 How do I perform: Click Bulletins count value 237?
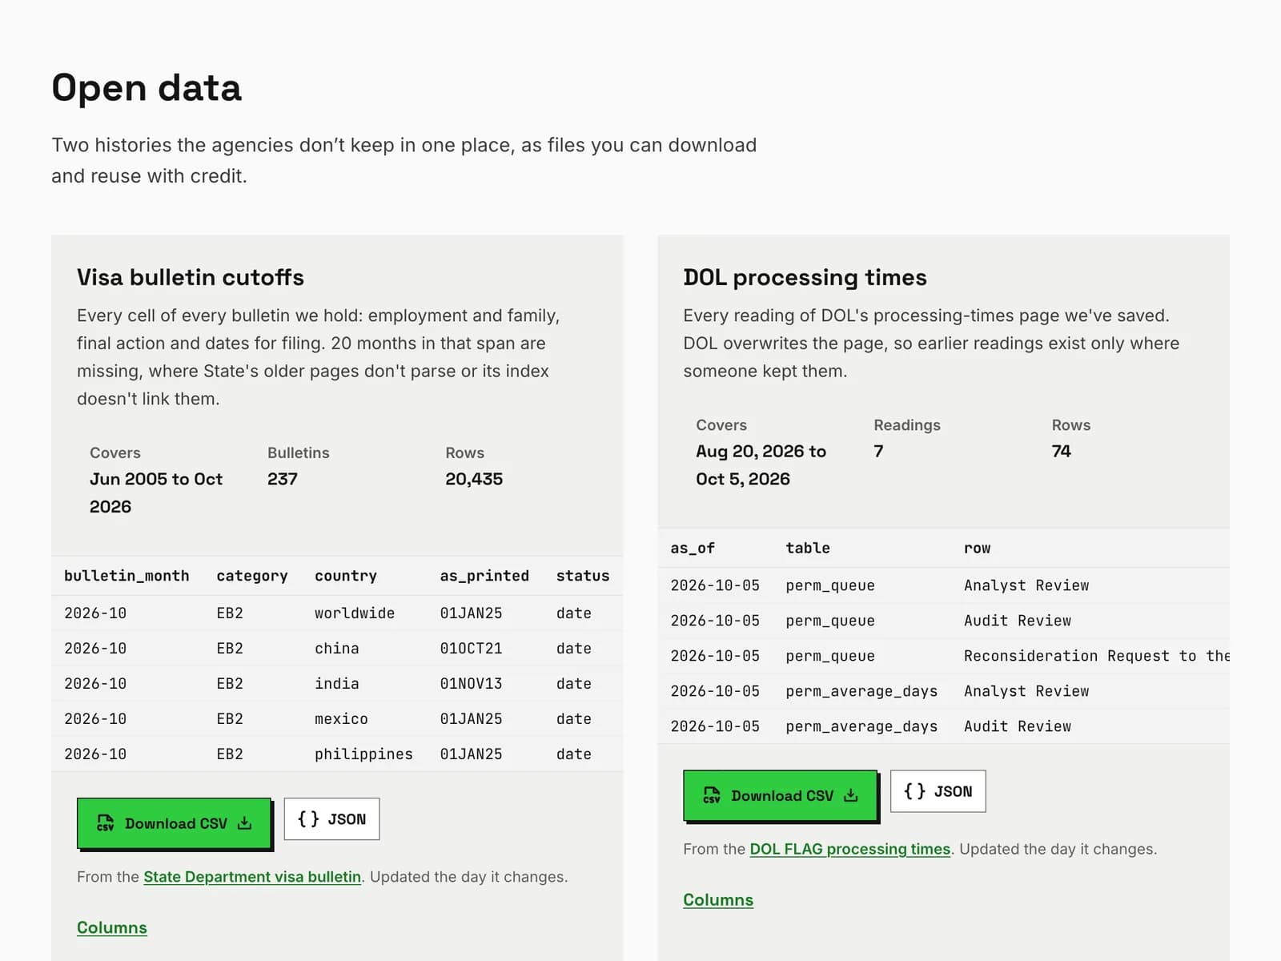[x=283, y=479]
